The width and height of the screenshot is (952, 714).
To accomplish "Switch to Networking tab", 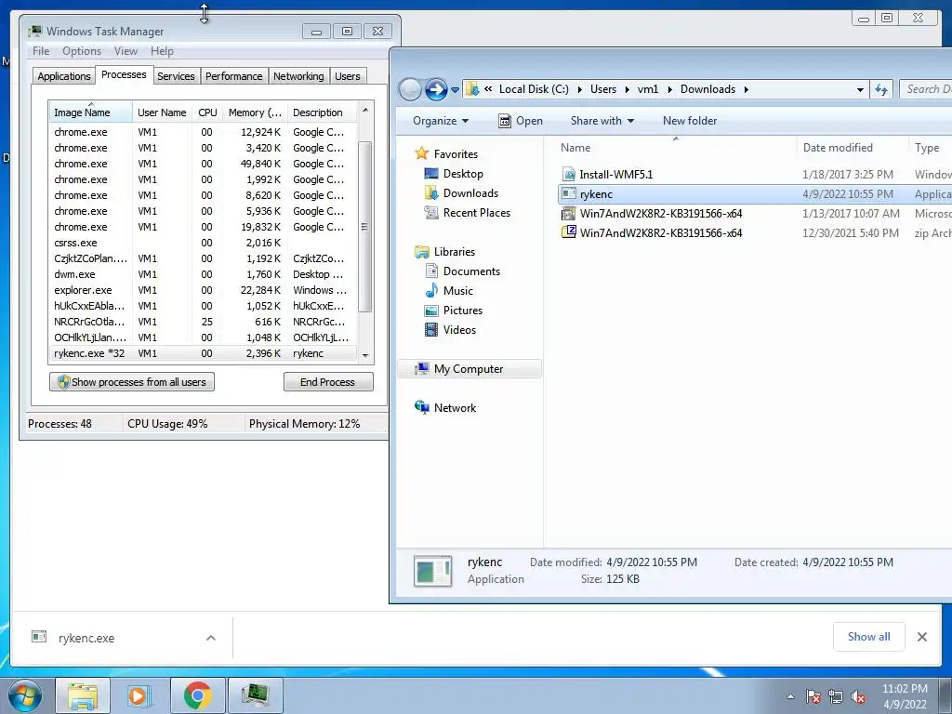I will [x=298, y=76].
